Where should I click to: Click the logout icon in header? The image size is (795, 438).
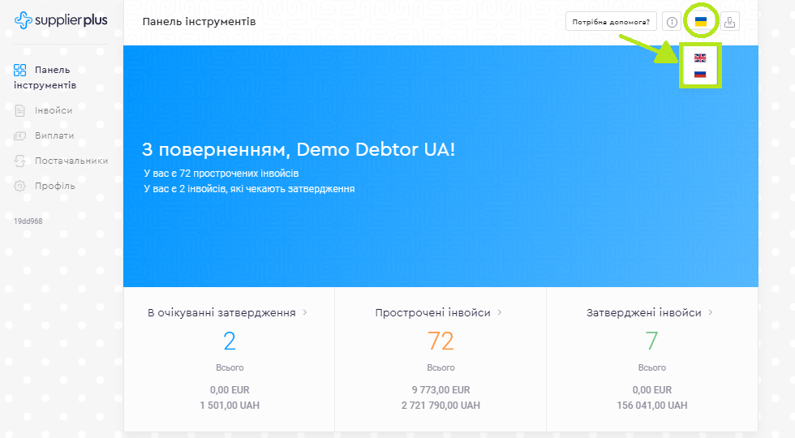pyautogui.click(x=729, y=22)
